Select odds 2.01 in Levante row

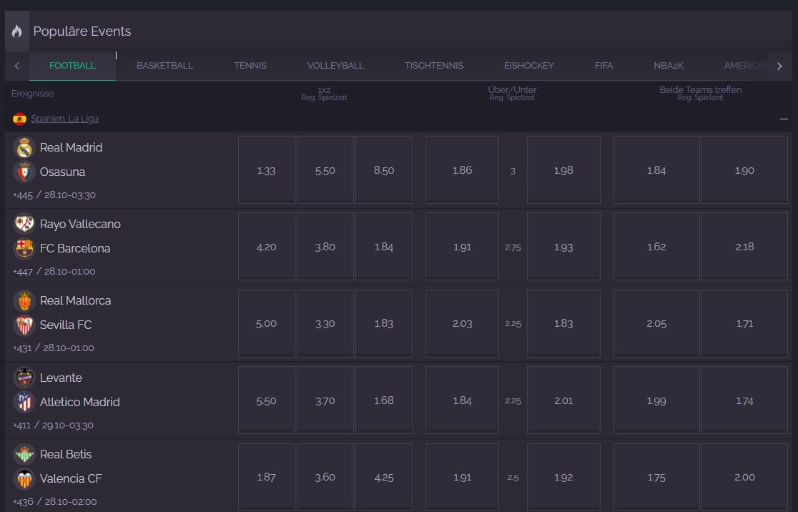pyautogui.click(x=563, y=400)
